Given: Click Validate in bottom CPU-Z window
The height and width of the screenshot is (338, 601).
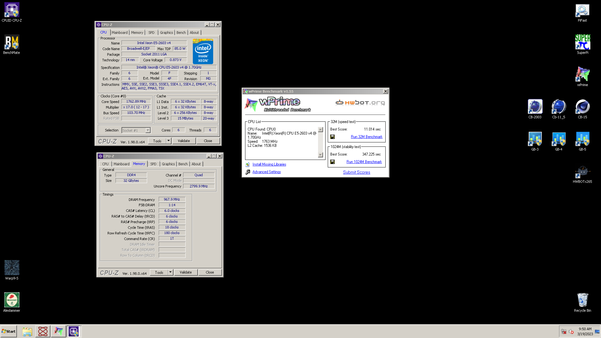Looking at the screenshot, I should pos(186,272).
